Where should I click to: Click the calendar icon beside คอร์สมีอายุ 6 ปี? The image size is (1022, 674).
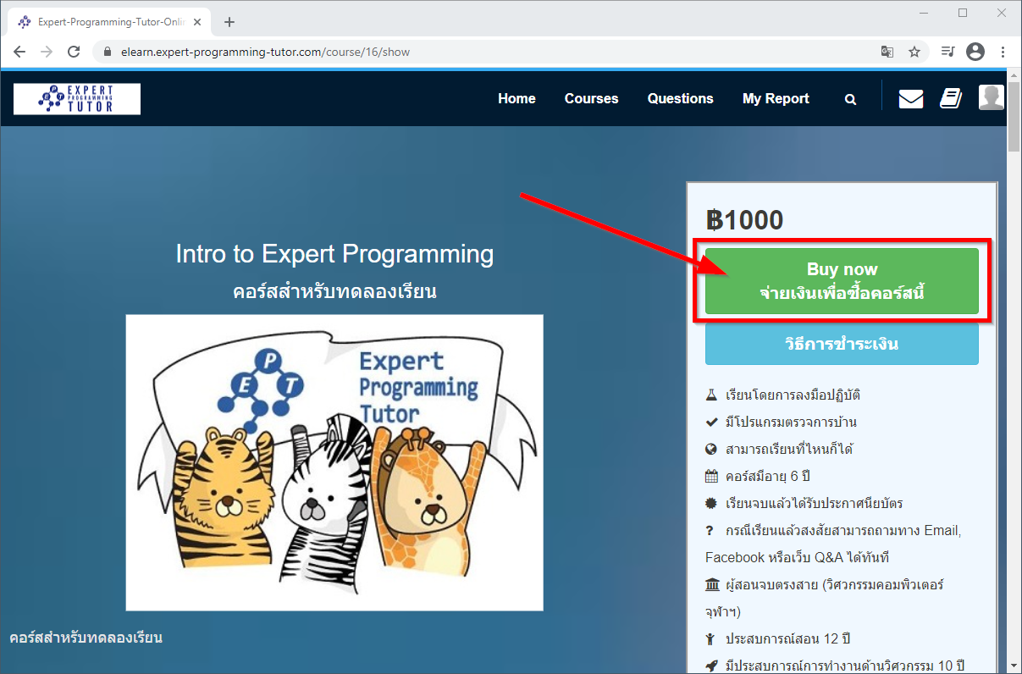click(711, 476)
